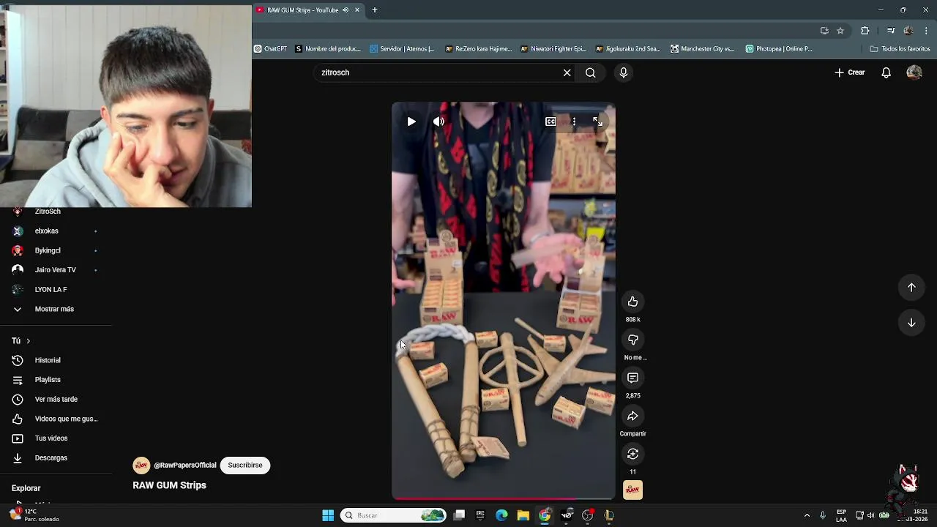
Task: Subscribe with the Suscribirse button
Action: coord(245,465)
